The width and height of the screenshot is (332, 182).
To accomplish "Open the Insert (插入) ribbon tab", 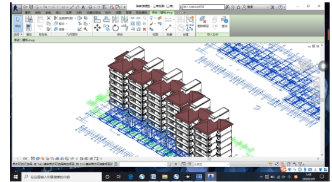I will coord(58,12).
